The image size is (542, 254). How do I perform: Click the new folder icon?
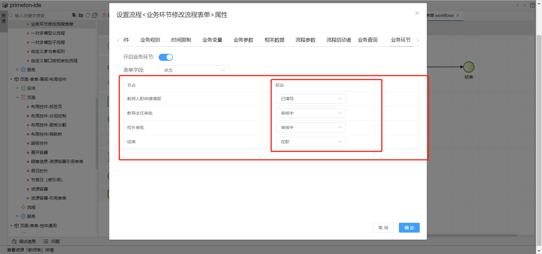pos(81,15)
